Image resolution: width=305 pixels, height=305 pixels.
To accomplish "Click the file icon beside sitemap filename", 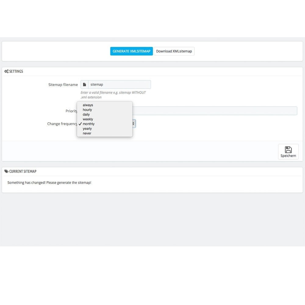I will 84,84.
